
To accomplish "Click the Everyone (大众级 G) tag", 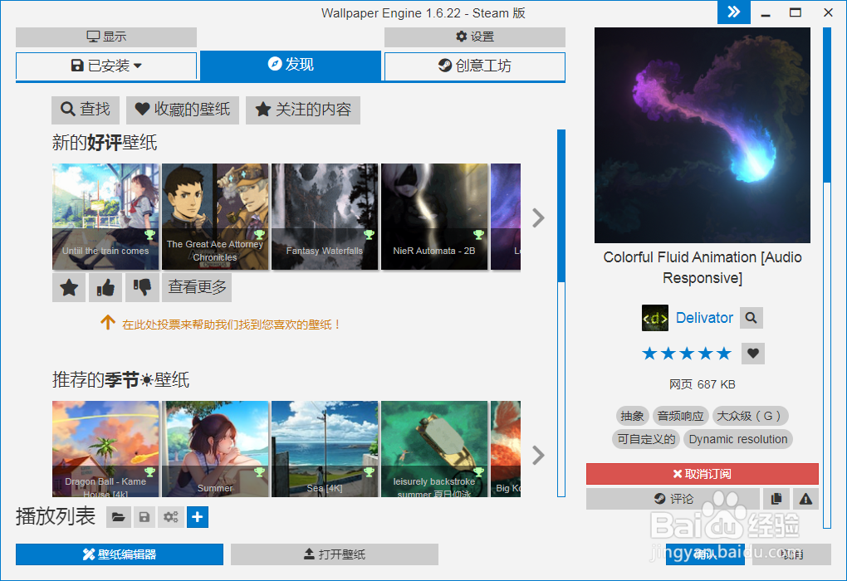I will tap(751, 416).
